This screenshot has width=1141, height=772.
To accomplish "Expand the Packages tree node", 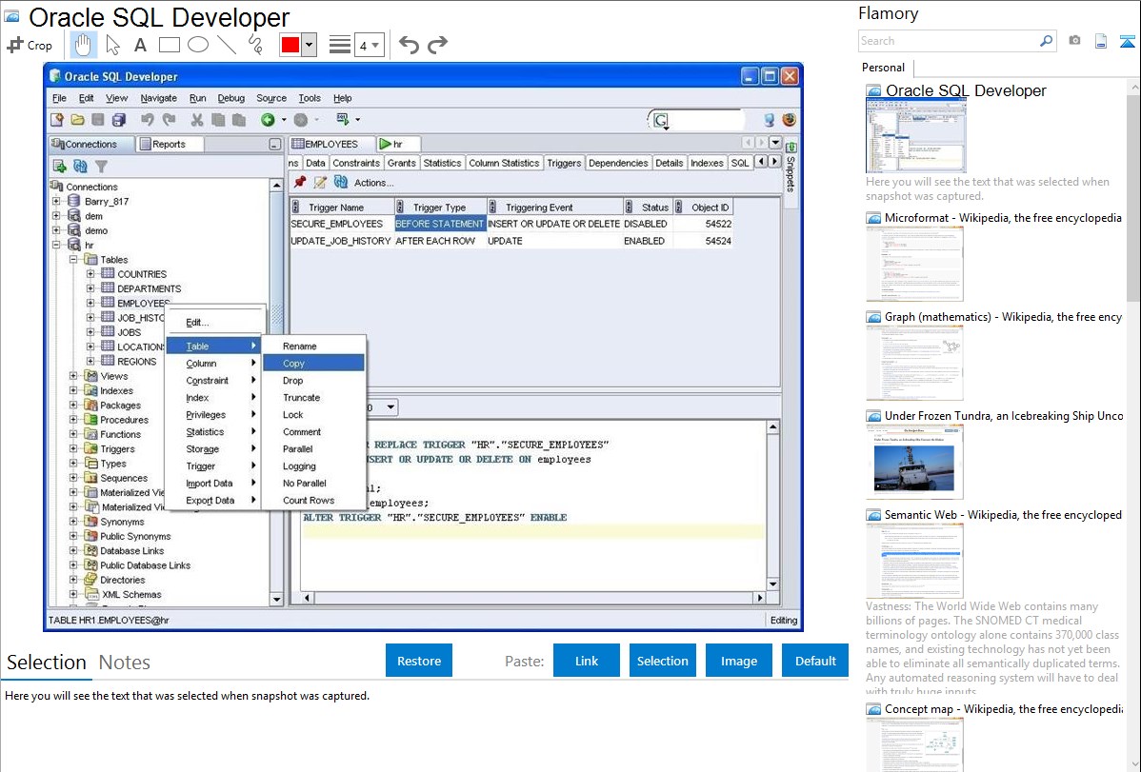I will pyautogui.click(x=73, y=405).
